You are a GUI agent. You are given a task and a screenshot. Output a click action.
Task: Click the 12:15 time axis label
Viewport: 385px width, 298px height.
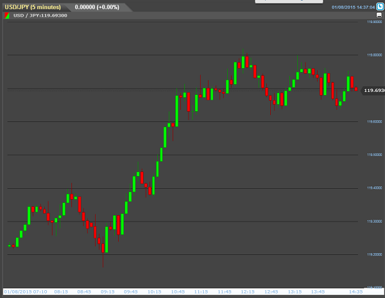[248, 292]
